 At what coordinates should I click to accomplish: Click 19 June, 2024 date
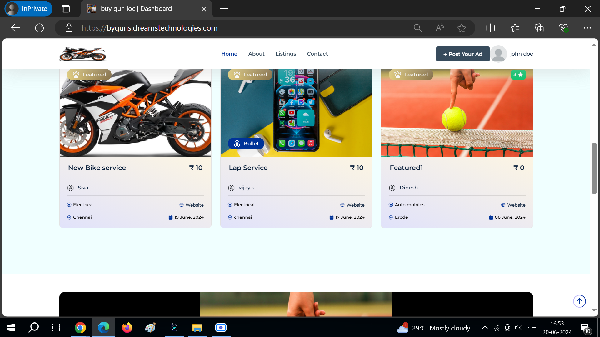click(189, 217)
